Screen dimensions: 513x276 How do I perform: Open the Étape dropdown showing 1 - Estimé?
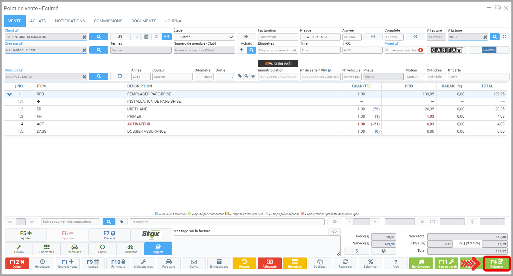tap(204, 37)
